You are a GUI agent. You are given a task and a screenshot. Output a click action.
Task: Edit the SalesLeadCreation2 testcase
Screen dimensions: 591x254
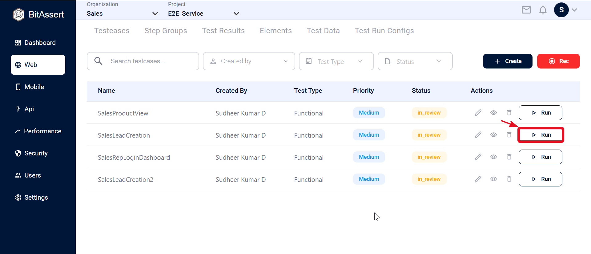(x=478, y=179)
